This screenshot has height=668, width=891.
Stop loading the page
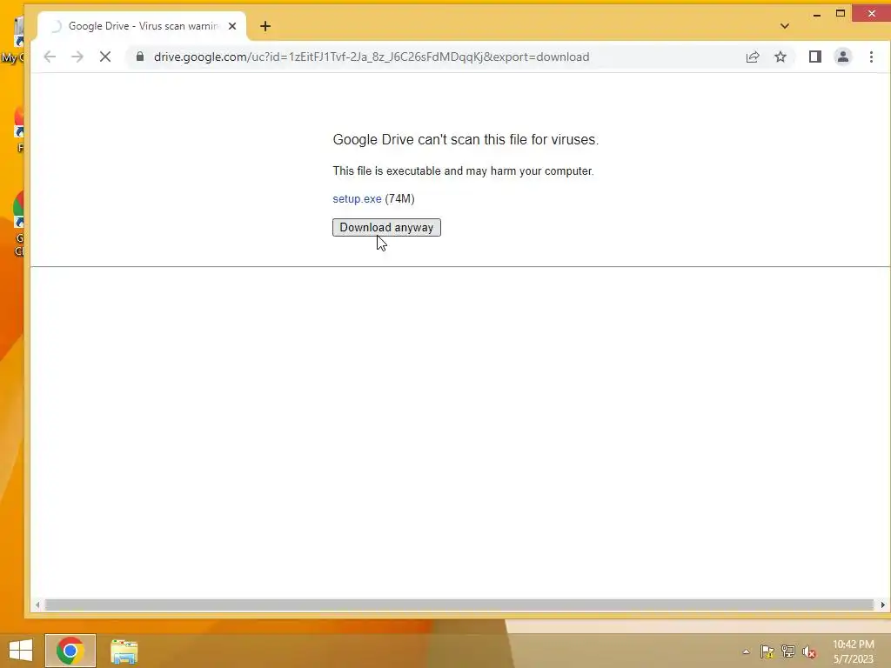tap(105, 57)
